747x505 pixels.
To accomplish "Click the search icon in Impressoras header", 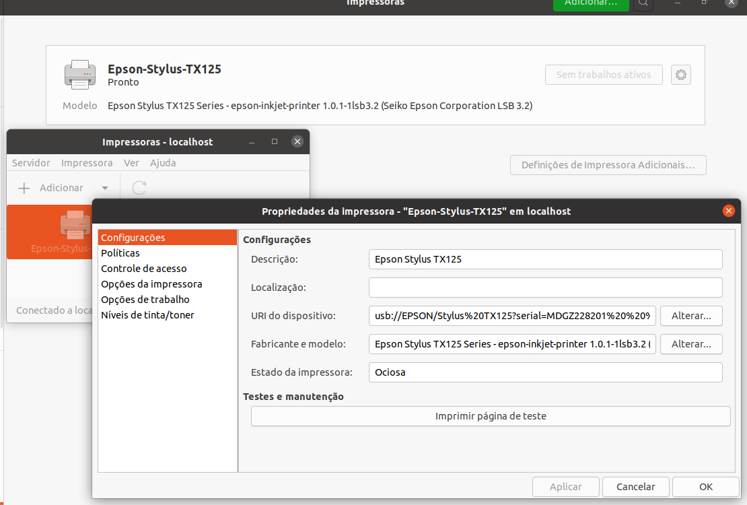I will tap(643, 4).
